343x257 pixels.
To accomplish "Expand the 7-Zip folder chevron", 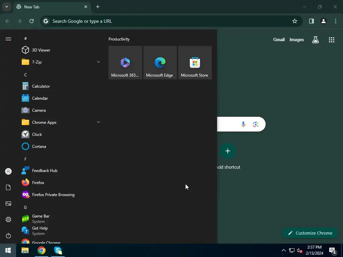I will tap(98, 62).
